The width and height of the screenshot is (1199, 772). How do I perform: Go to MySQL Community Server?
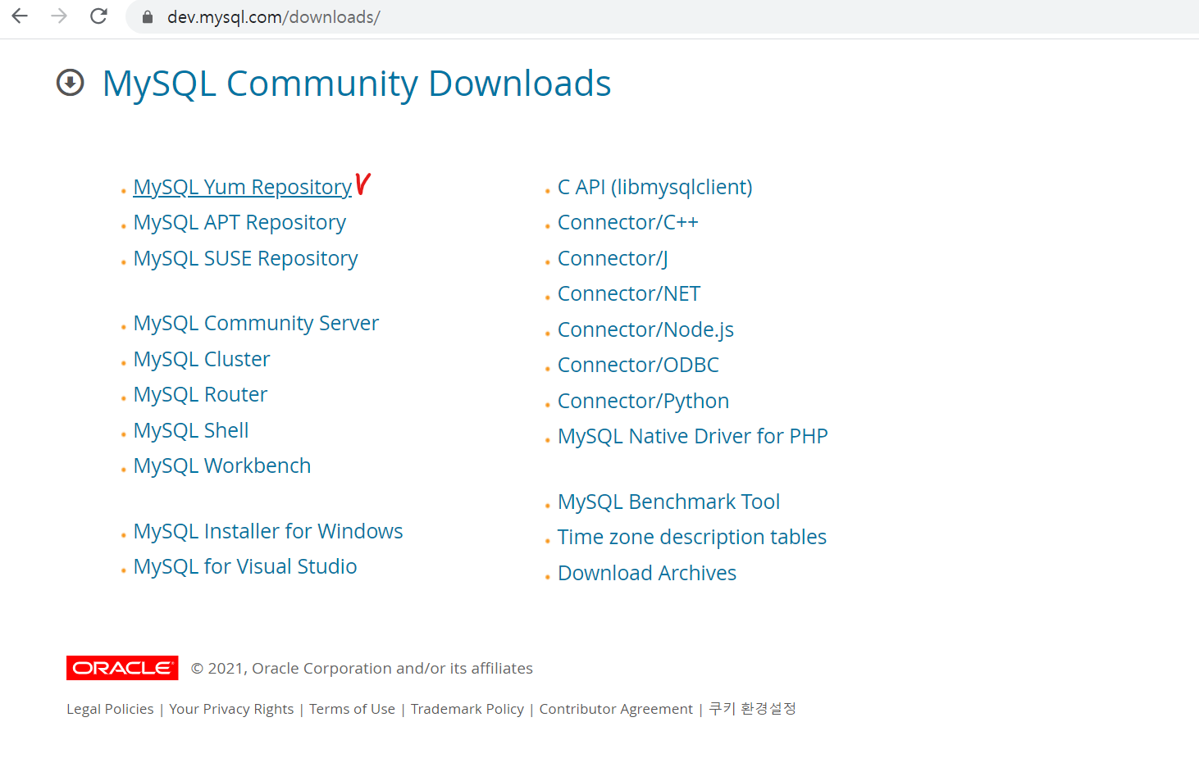pyautogui.click(x=256, y=323)
